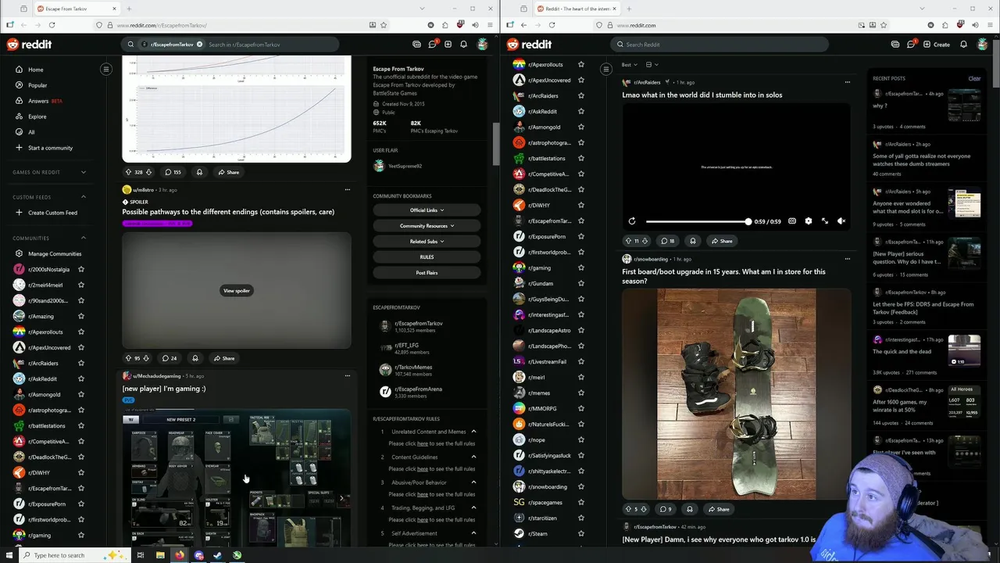Open Task View on the taskbar
The width and height of the screenshot is (1000, 563).
click(x=141, y=555)
